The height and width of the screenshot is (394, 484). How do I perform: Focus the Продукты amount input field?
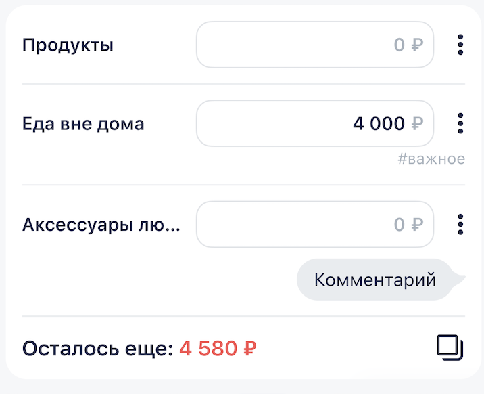(297, 45)
